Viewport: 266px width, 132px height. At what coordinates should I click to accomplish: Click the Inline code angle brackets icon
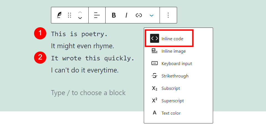pyautogui.click(x=155, y=39)
